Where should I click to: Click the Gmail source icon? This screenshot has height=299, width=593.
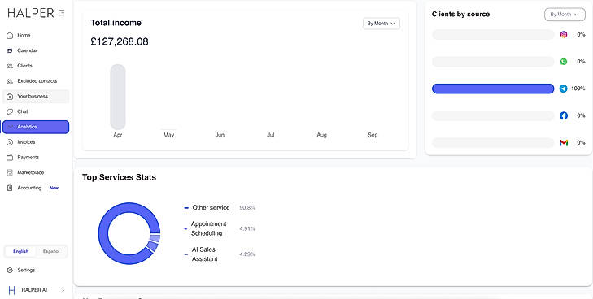tap(564, 143)
